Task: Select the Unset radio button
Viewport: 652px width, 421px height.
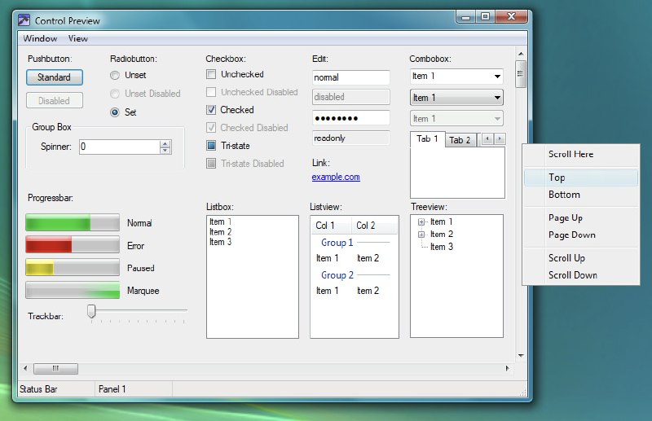Action: coord(115,76)
